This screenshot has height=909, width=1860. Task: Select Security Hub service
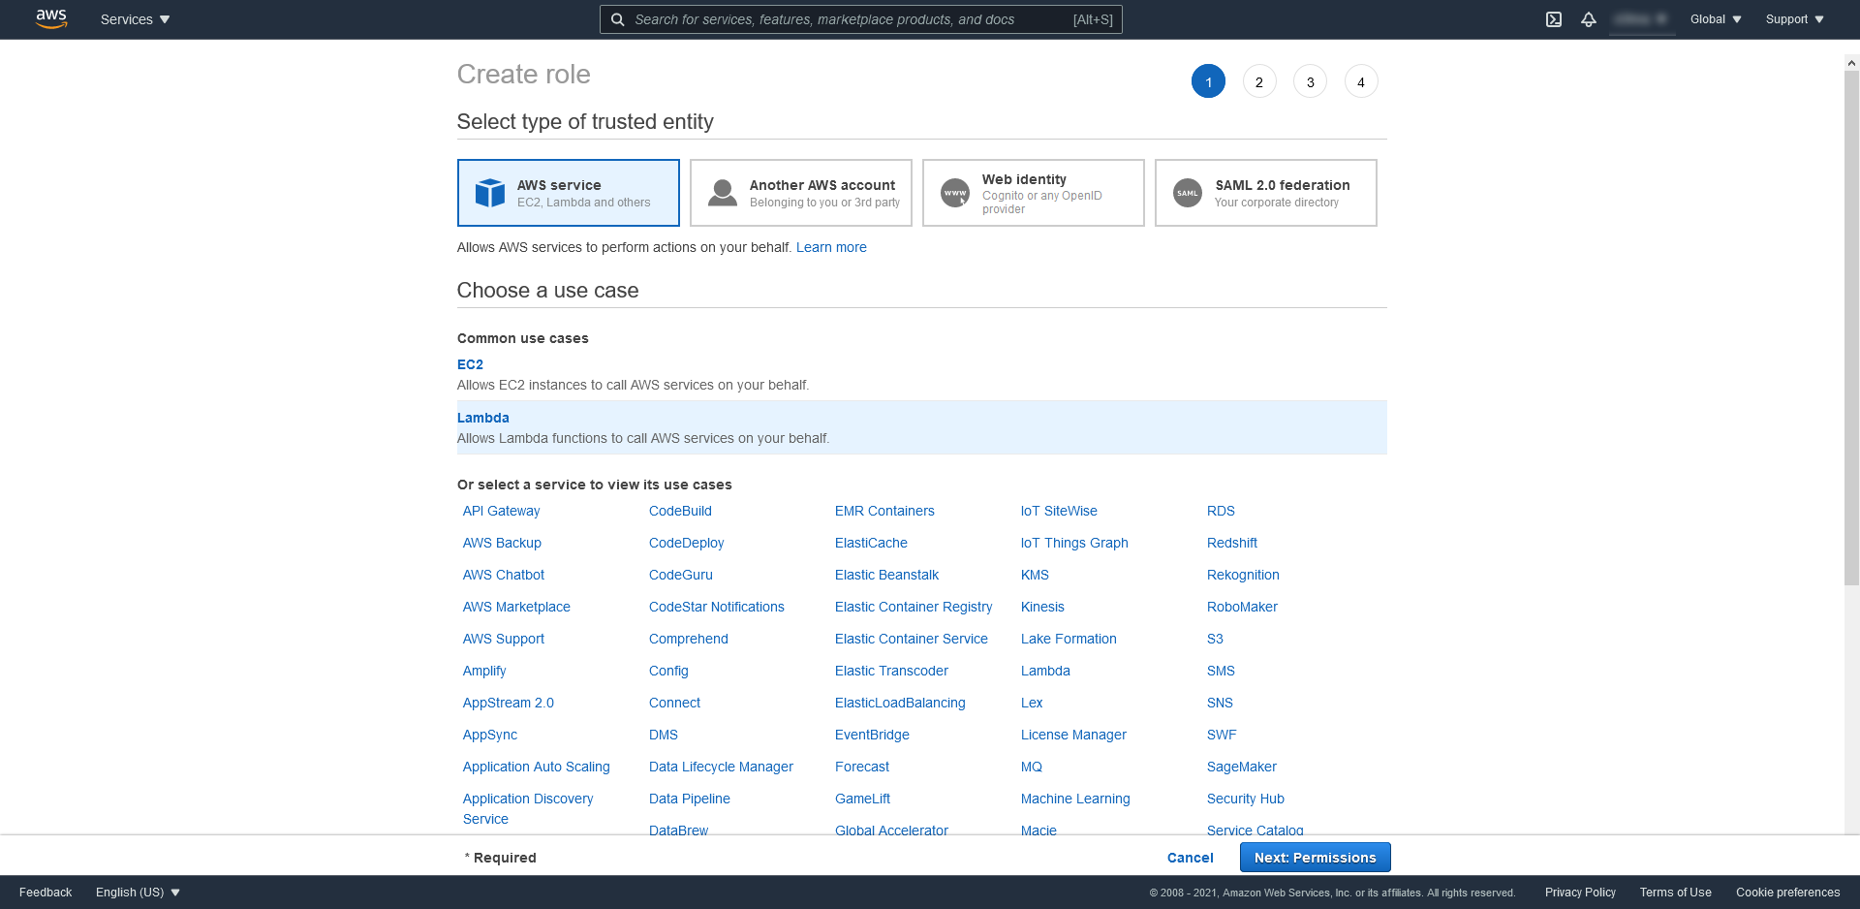click(x=1246, y=799)
